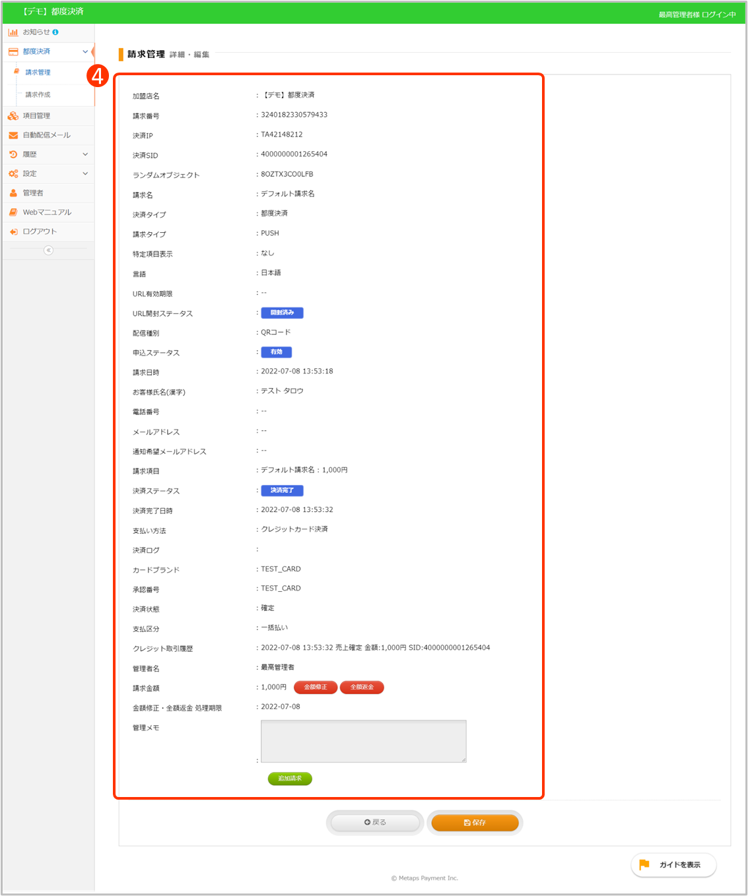Expand the 履歴 menu chevron

tap(85, 154)
